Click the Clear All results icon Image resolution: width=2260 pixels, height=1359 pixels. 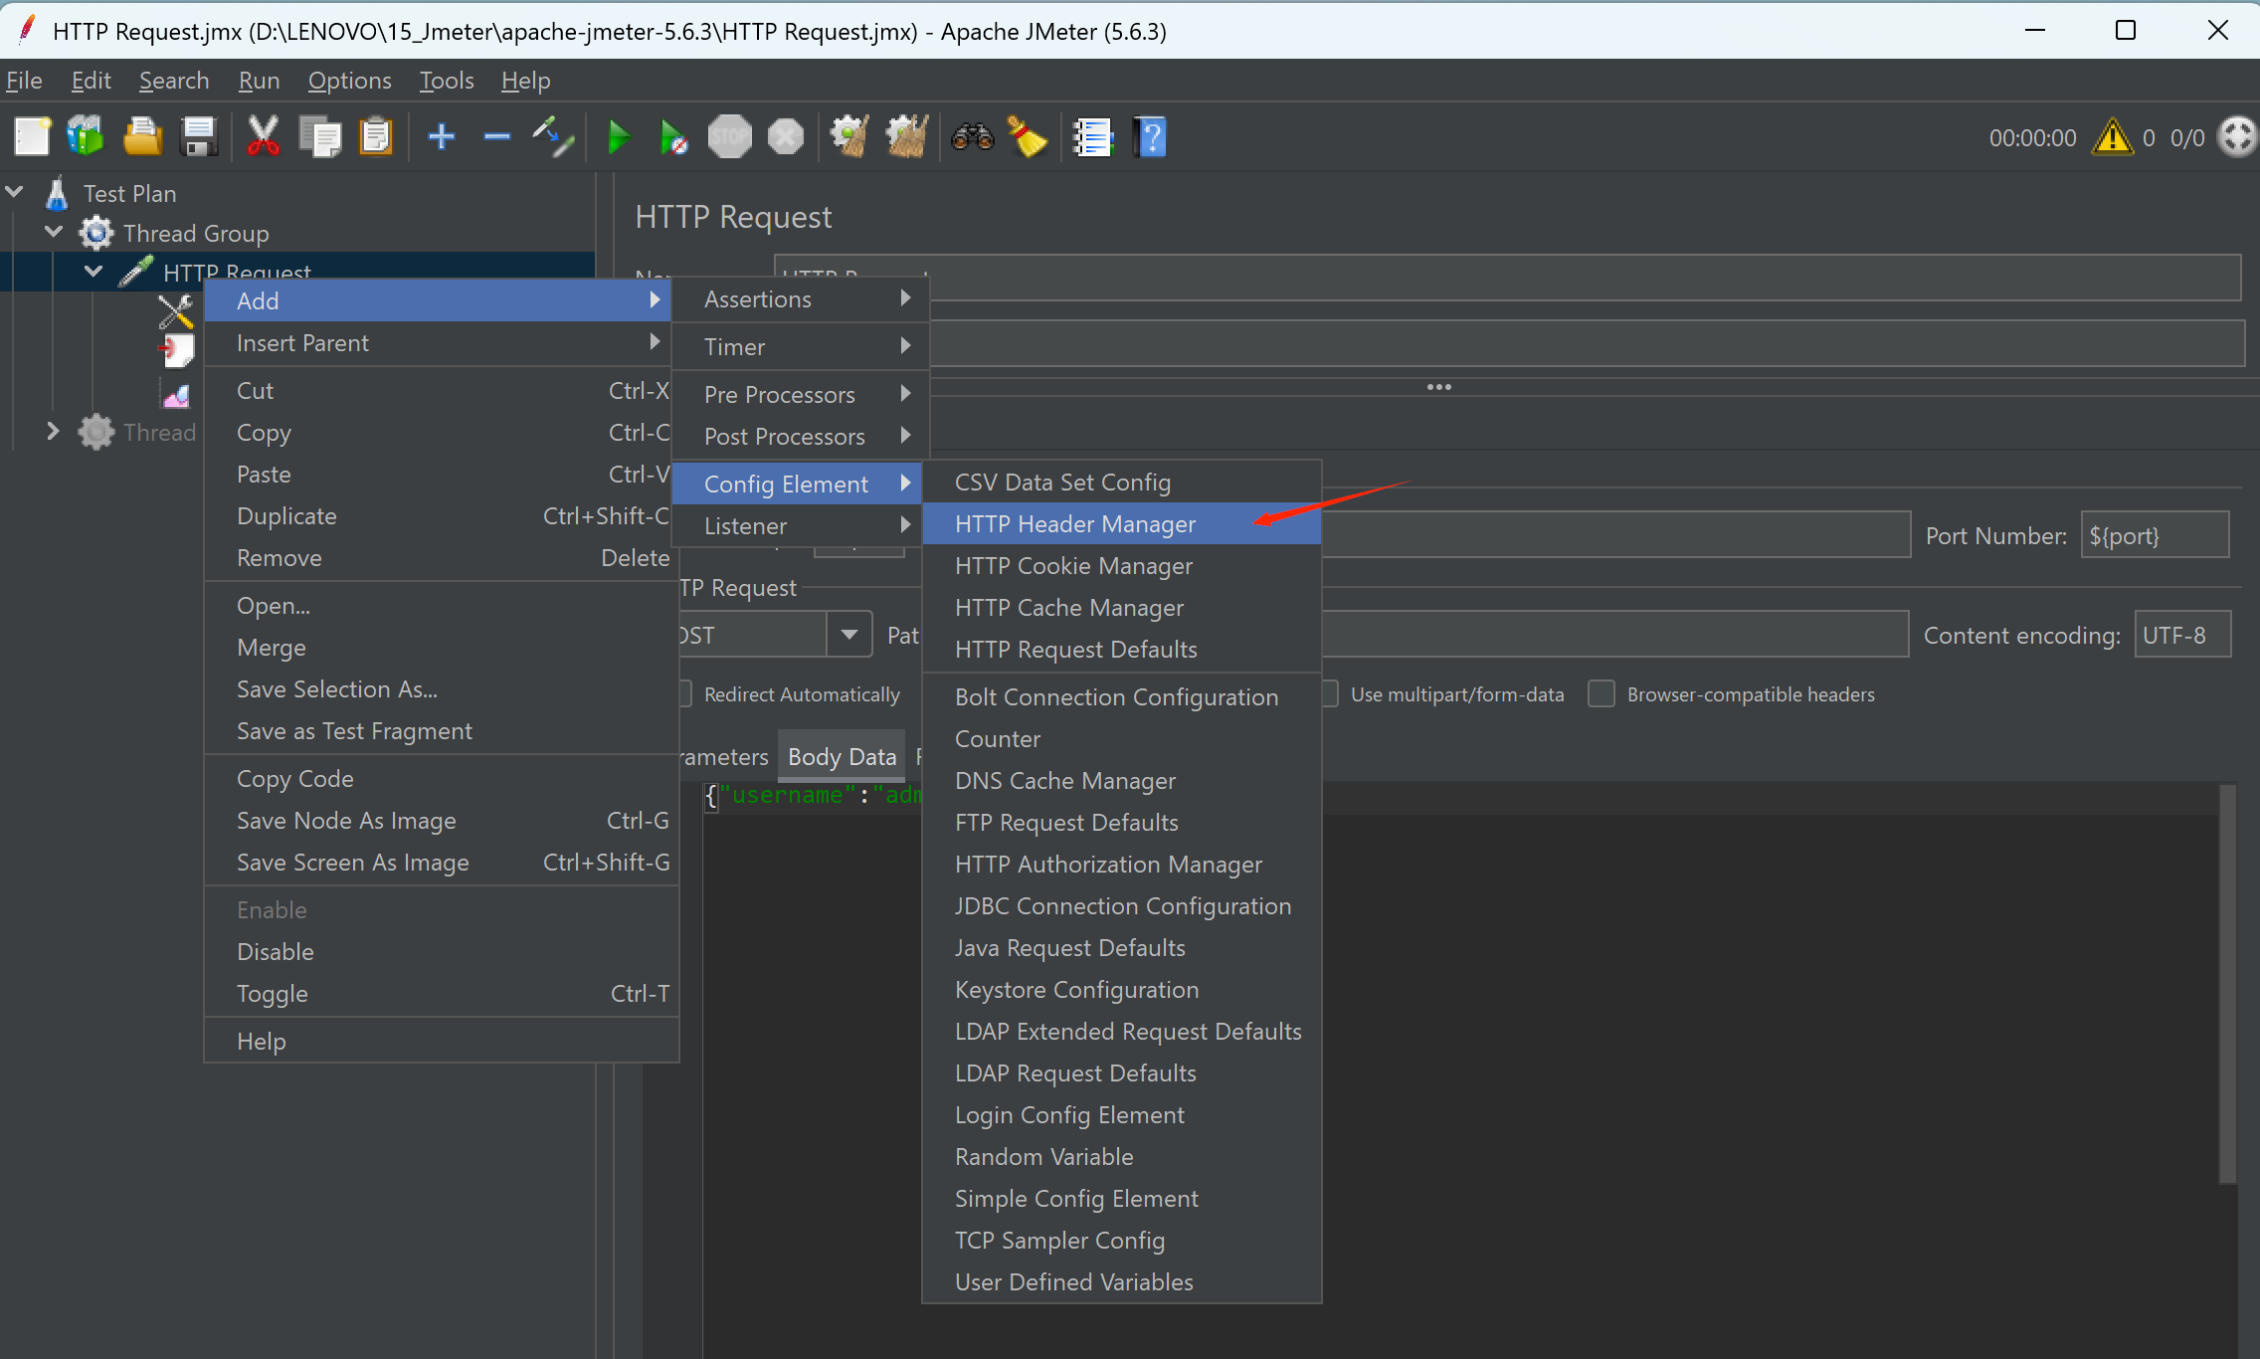coord(907,137)
